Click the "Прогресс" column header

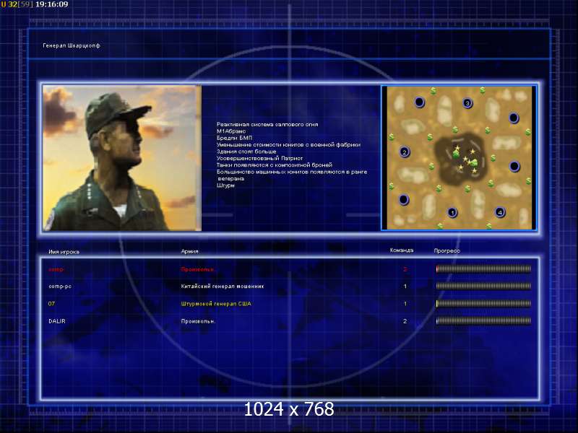tap(447, 250)
